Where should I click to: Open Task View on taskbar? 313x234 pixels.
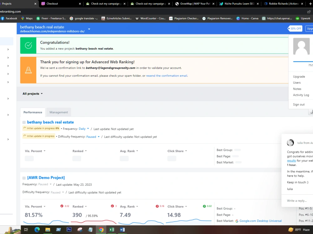coord(26,230)
